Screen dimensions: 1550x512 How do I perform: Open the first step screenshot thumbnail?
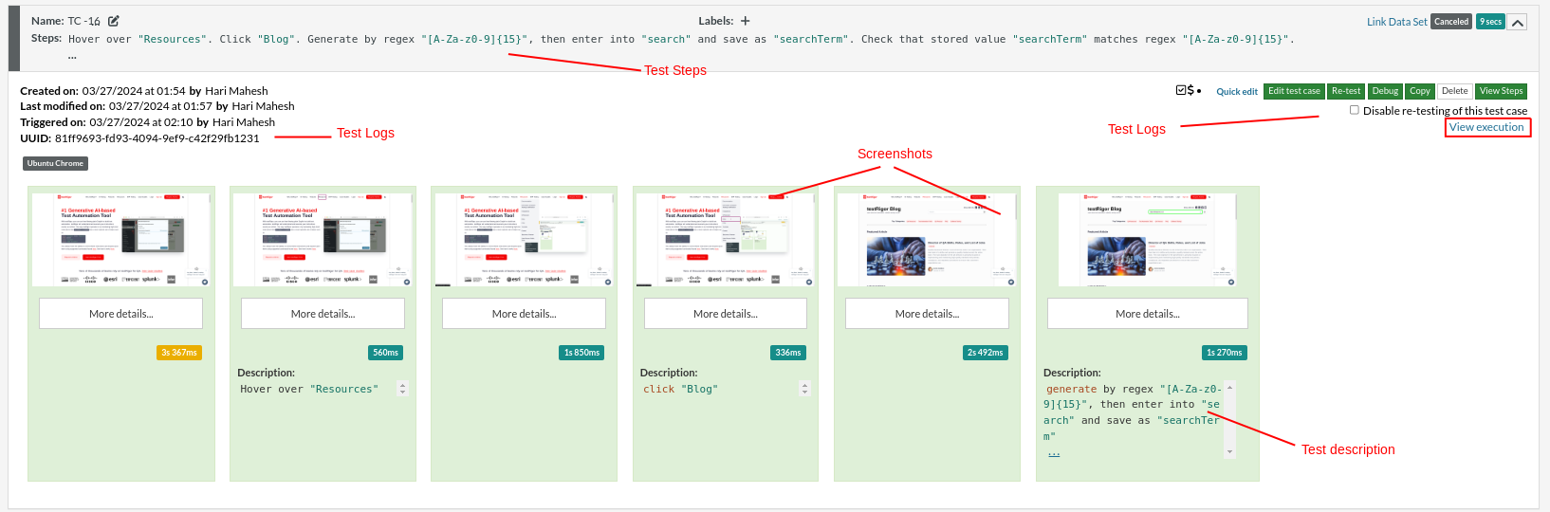tap(121, 239)
